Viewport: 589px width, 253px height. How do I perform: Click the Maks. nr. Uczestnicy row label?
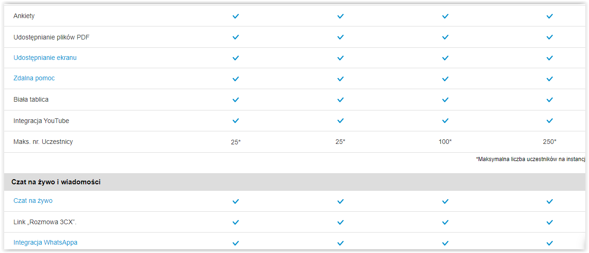43,142
